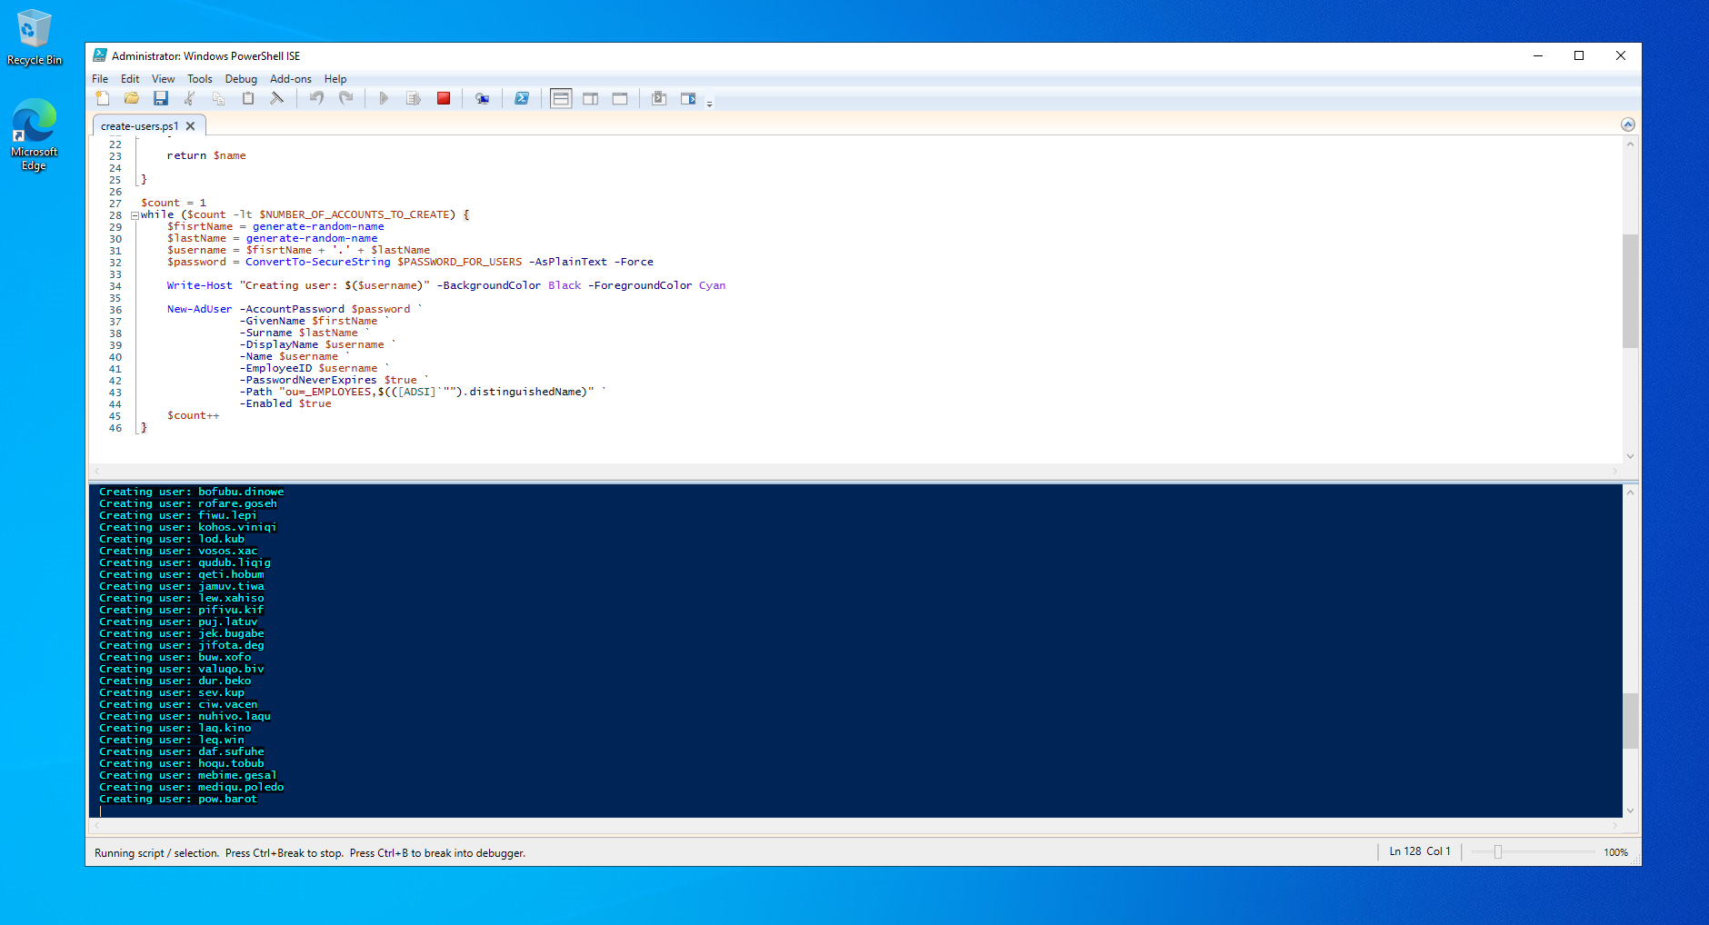The width and height of the screenshot is (1709, 925).
Task: Open the Debug menu
Action: [x=241, y=79]
